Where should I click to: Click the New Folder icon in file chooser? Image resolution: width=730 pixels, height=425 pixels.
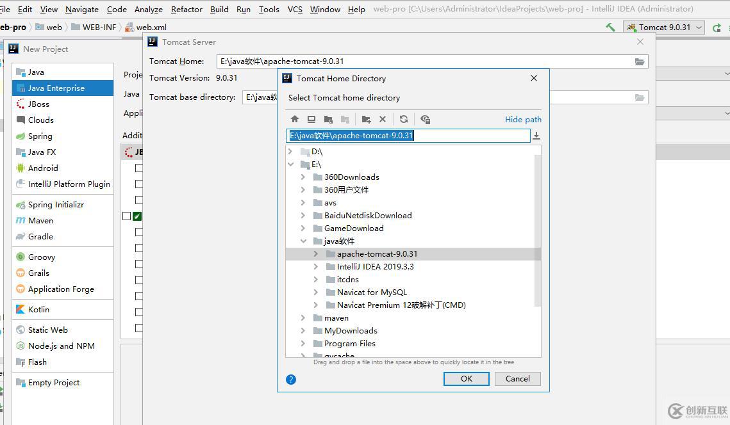366,119
